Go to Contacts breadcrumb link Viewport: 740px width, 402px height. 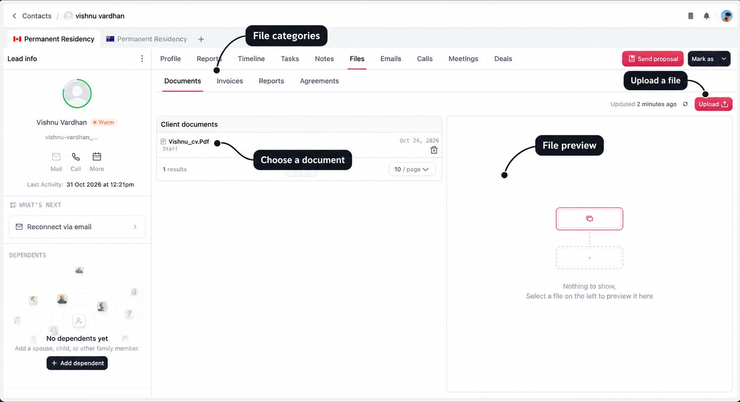(x=37, y=16)
